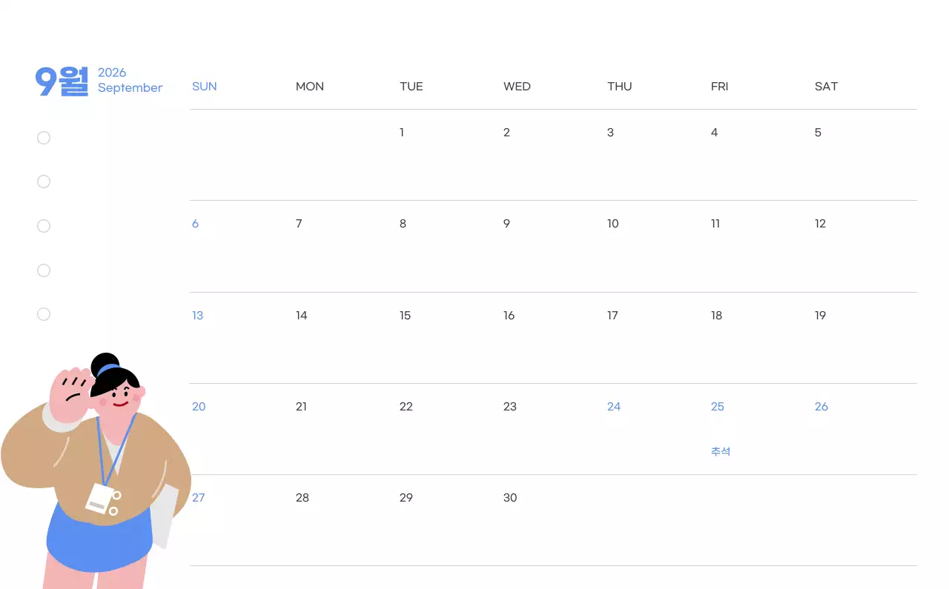Click the 추석 holiday label

[x=721, y=451]
